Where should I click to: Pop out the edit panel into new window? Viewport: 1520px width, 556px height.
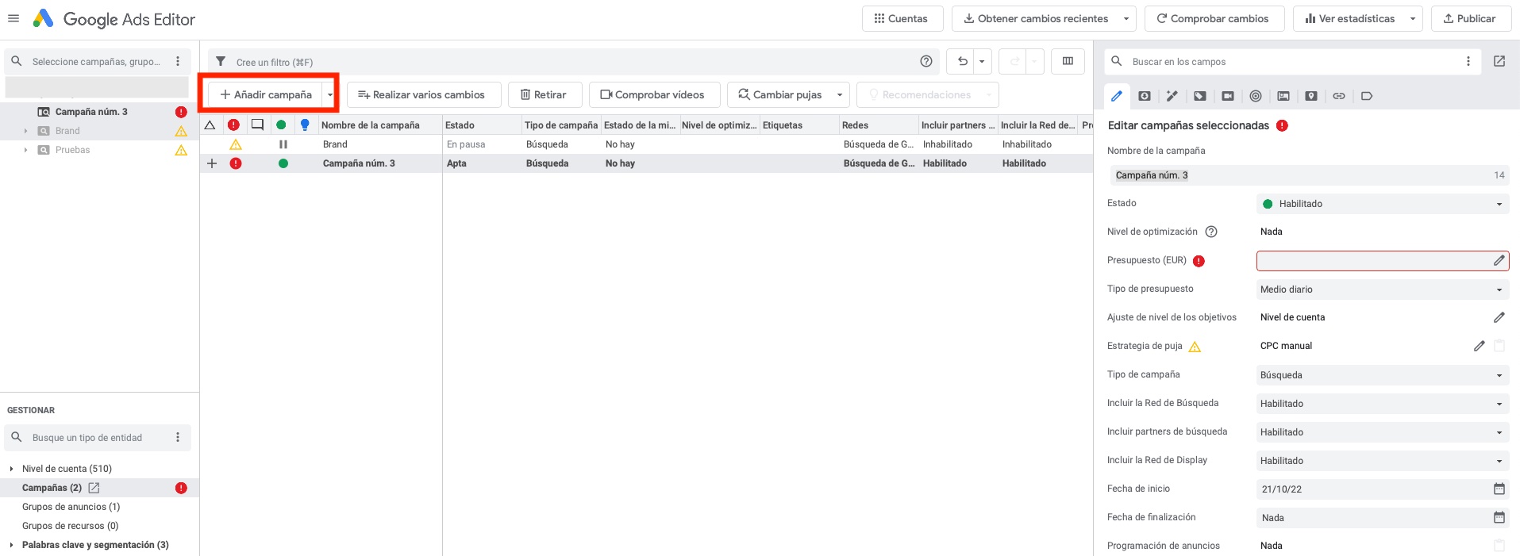1499,61
